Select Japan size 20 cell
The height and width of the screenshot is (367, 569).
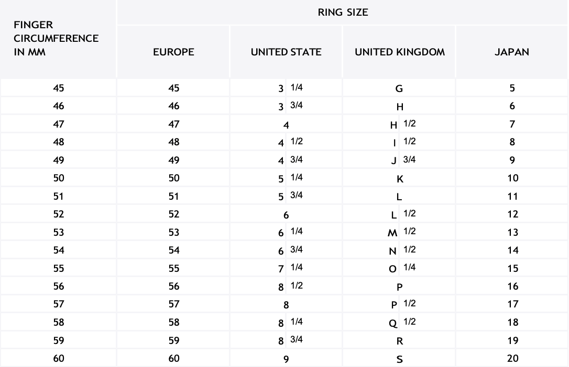[512, 358]
